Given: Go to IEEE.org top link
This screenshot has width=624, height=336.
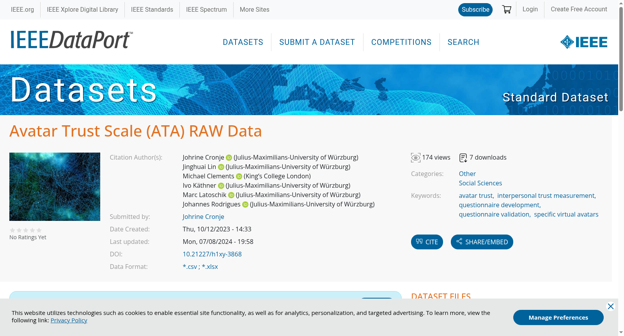Looking at the screenshot, I should point(22,9).
